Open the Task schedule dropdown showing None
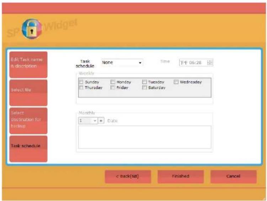This screenshot has height=201, width=267. point(122,63)
